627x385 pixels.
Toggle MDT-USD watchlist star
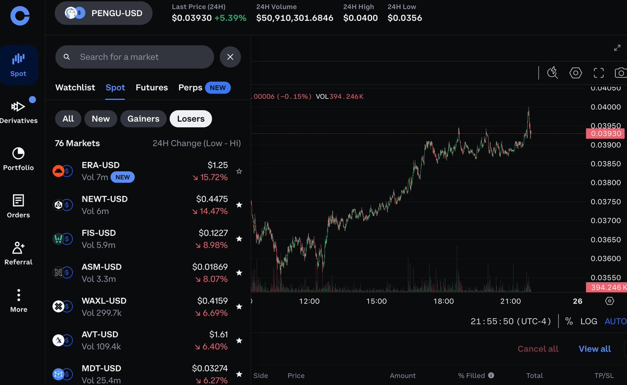tap(239, 374)
